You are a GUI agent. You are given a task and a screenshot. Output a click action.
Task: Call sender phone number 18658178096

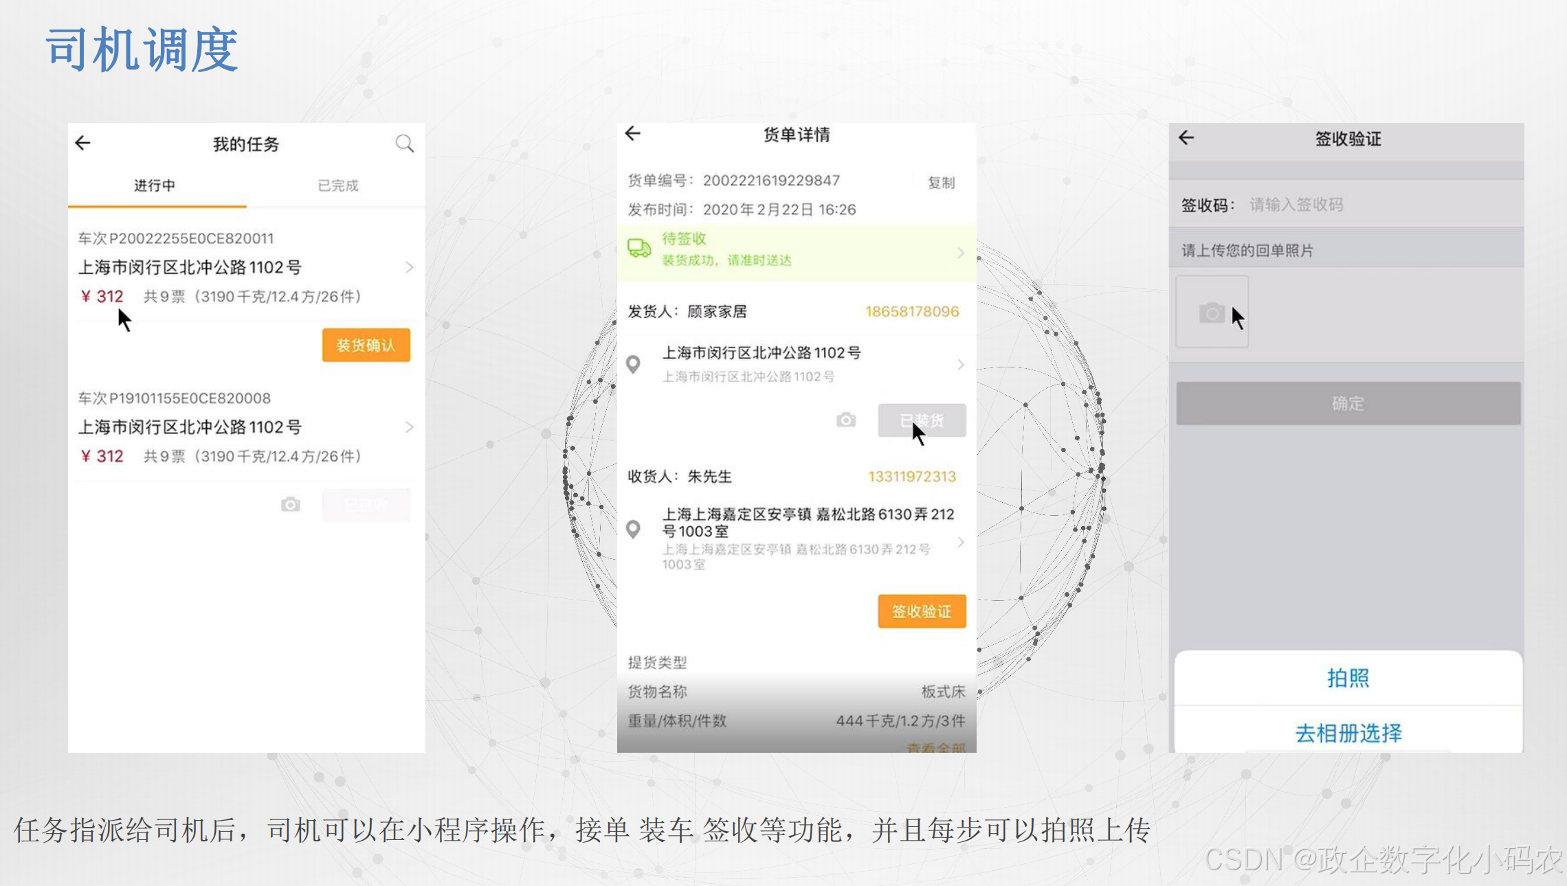911,312
